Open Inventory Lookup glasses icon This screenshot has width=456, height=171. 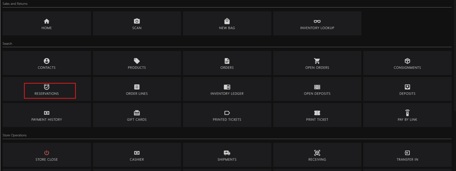click(317, 21)
